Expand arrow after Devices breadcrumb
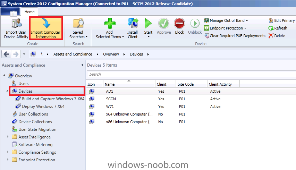Screen dimensions: 296x170 148,54
